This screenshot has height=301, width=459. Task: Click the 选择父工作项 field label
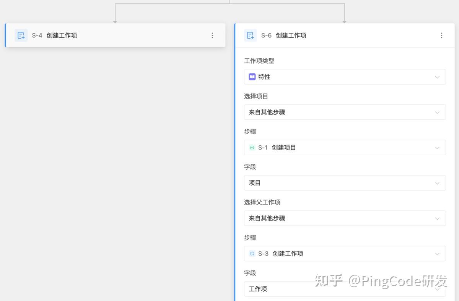tap(262, 202)
